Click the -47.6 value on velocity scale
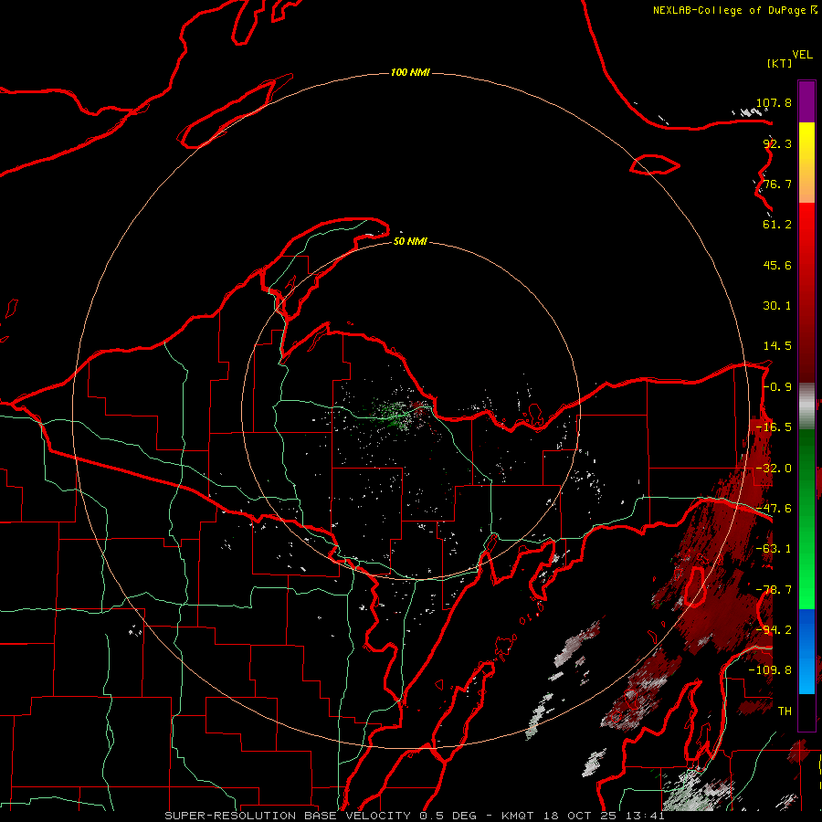The image size is (822, 822). click(x=774, y=509)
